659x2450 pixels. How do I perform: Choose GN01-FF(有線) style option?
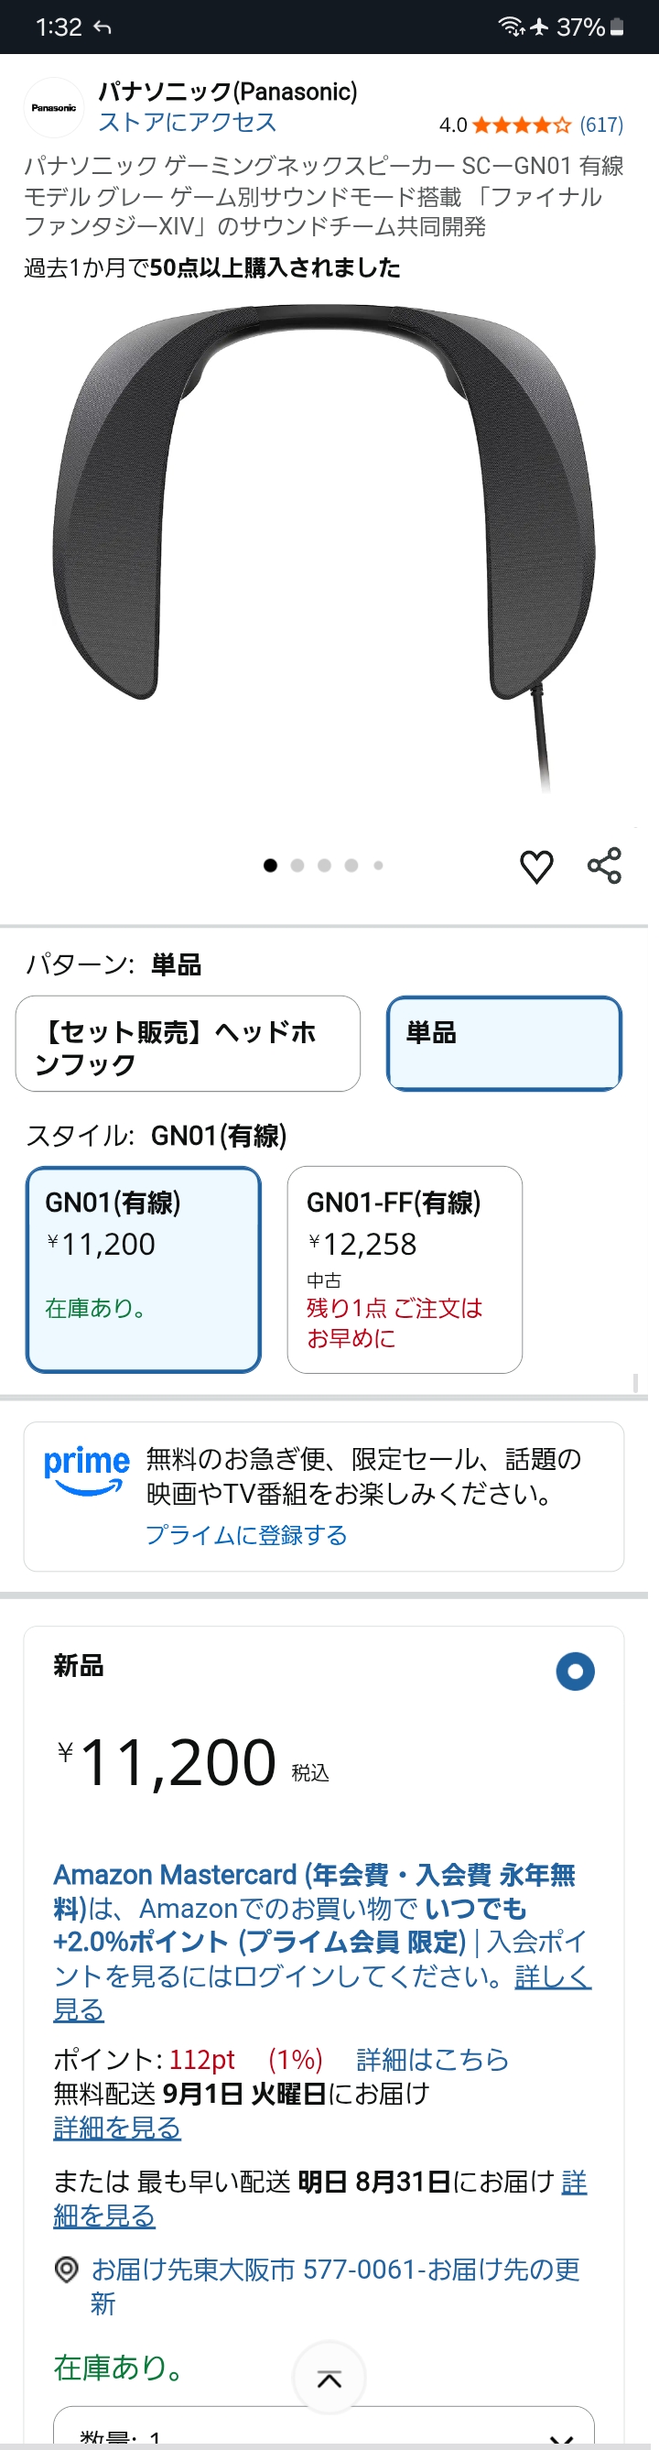(405, 1269)
